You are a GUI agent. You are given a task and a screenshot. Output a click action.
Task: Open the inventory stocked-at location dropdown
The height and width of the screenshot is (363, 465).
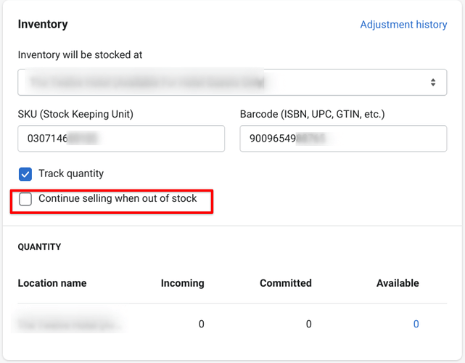pos(218,82)
